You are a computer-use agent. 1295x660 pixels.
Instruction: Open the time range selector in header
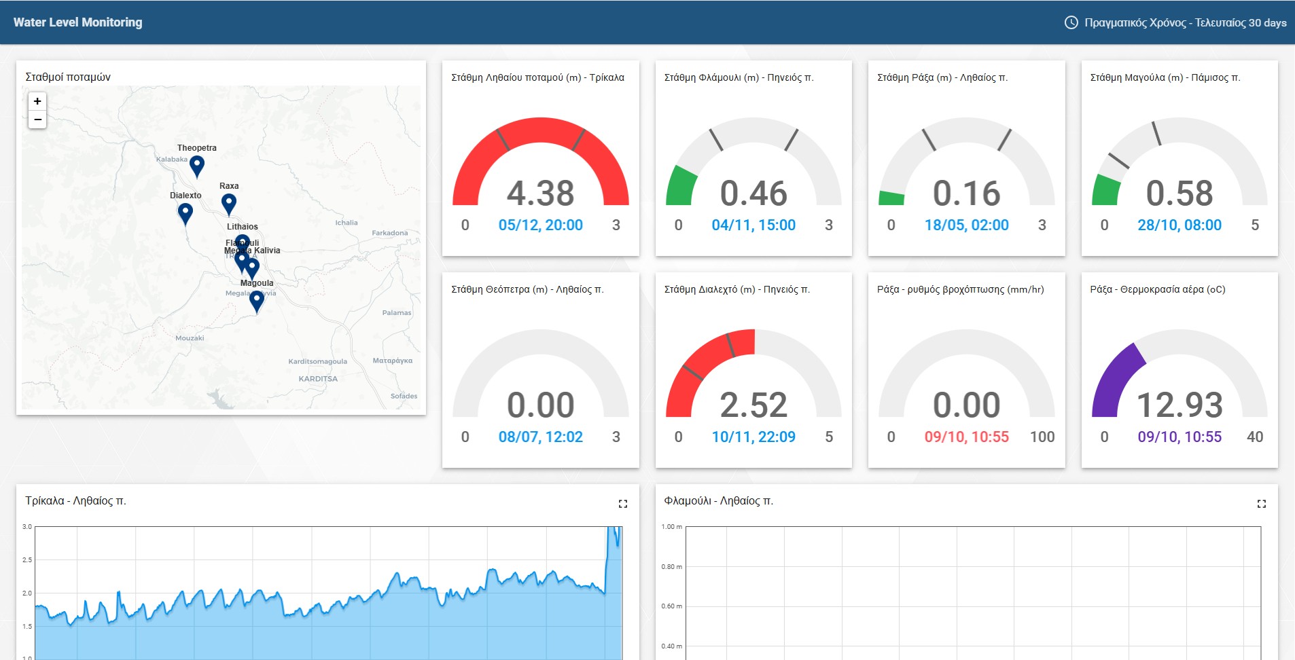tap(1185, 22)
